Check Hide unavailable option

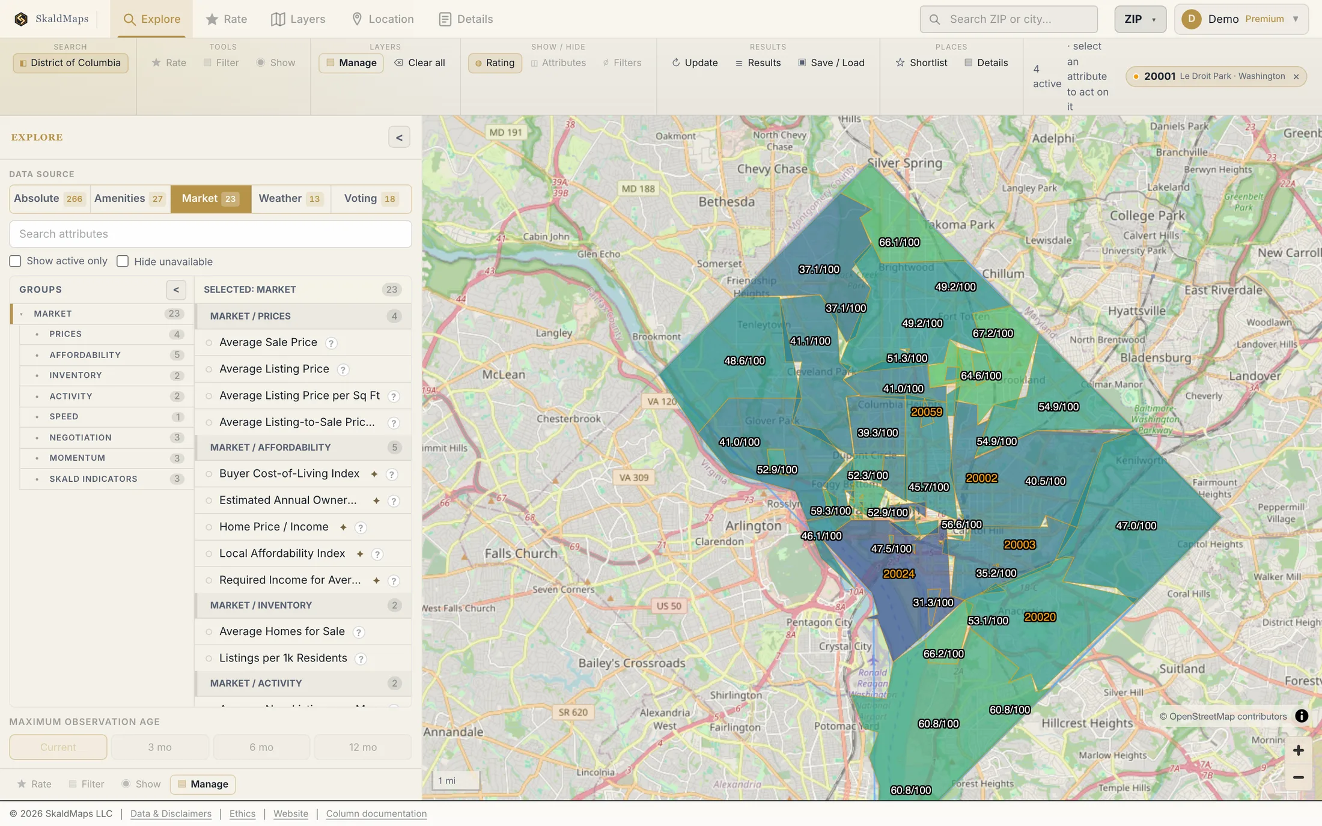click(123, 261)
